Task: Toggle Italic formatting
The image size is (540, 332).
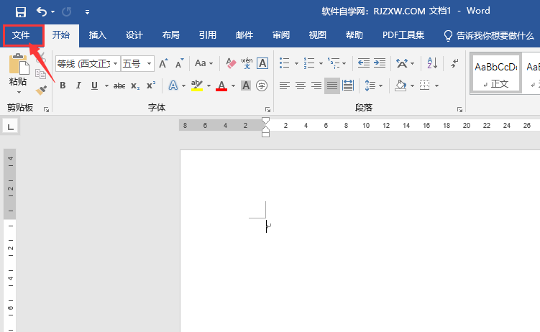Action: (x=78, y=86)
